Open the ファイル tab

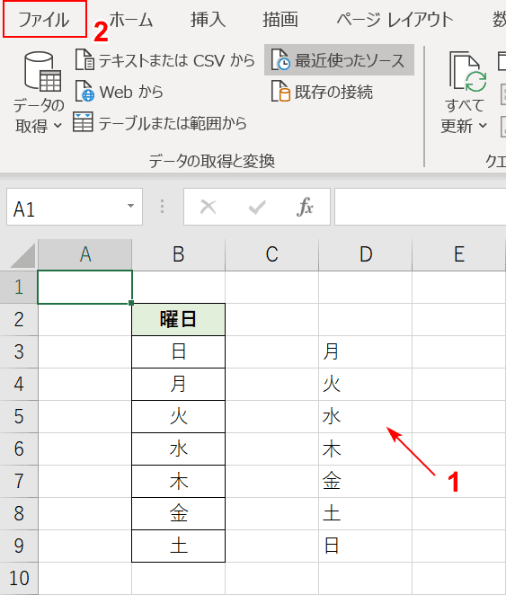coord(44,20)
